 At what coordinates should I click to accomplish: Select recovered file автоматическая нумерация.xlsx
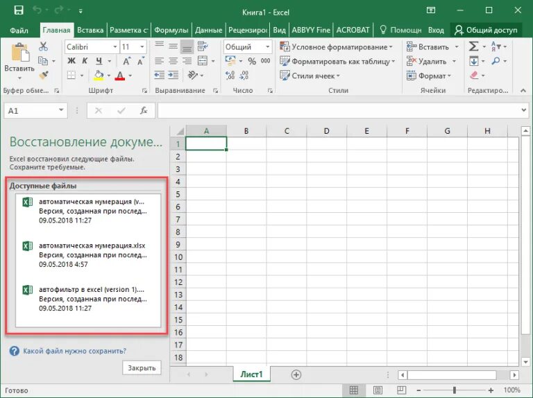88,254
